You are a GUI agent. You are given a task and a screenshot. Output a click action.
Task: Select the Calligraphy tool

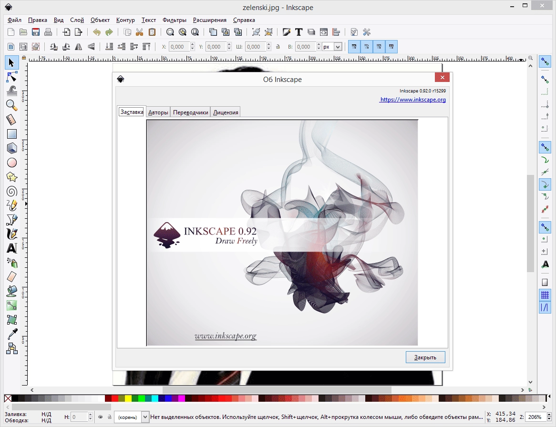[12, 234]
